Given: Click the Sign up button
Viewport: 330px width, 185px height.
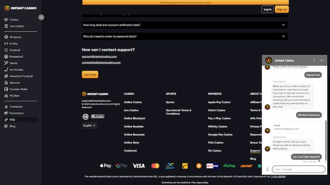Looking at the screenshot, I should coord(282,9).
